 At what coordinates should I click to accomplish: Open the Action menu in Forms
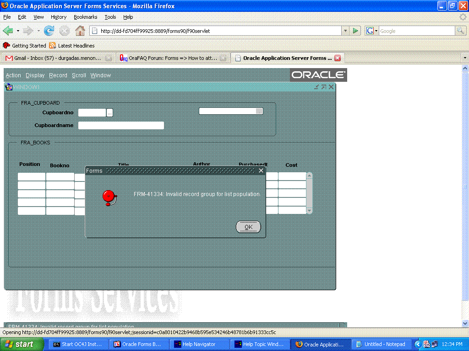pyautogui.click(x=13, y=75)
